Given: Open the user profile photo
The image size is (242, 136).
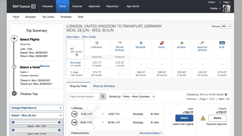Looking at the screenshot, I should [x=226, y=8].
